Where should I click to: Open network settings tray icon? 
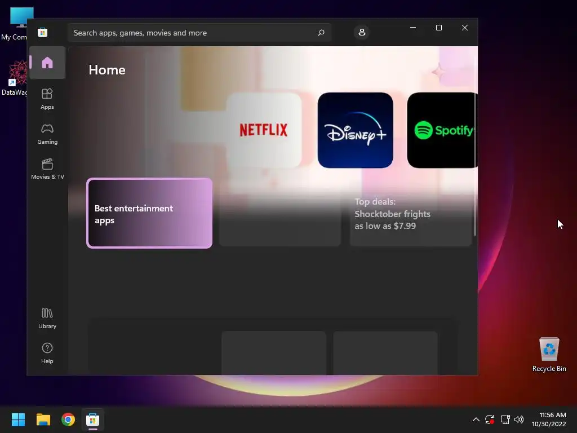click(x=505, y=419)
